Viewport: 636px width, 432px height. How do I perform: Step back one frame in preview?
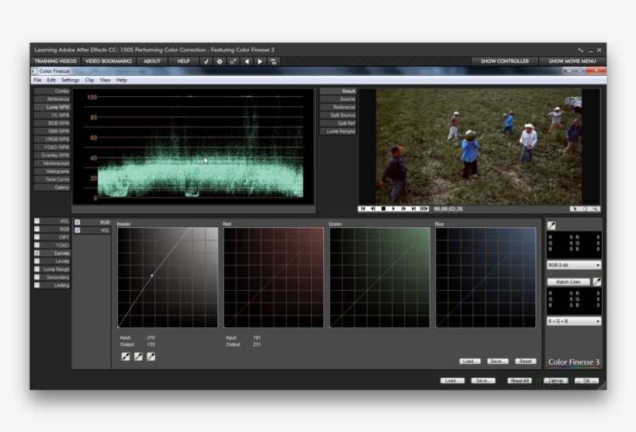373,209
